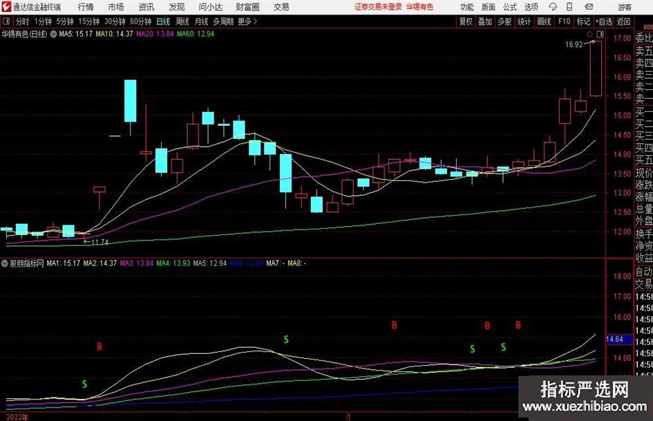653x421 pixels.
Task: Click the 标记 mark button
Action: 583,21
